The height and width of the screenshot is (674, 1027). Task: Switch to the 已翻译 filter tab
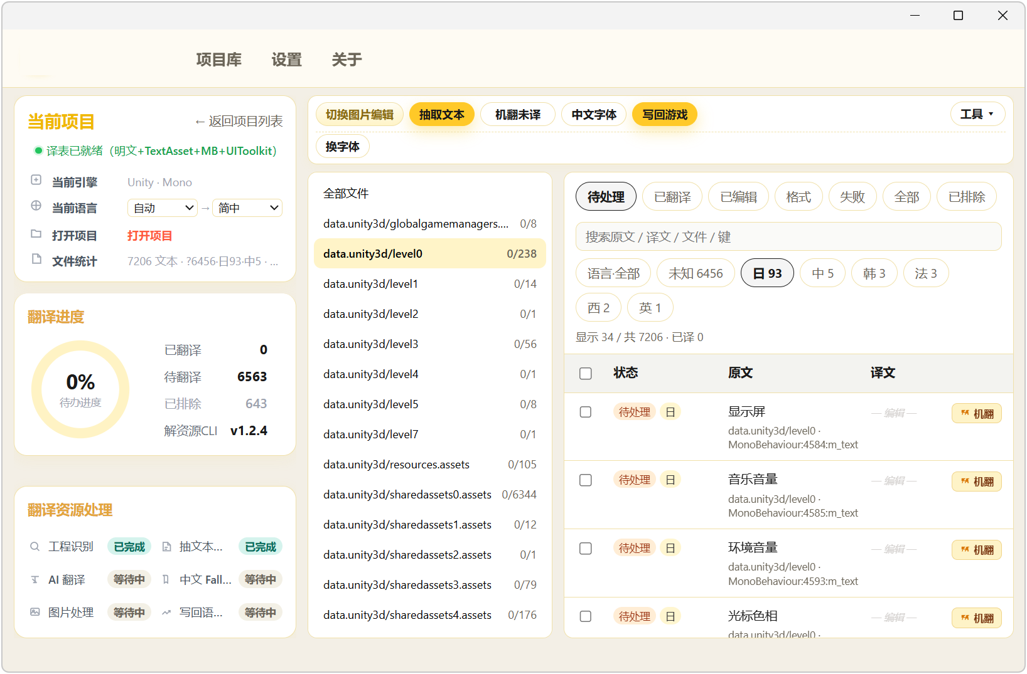coord(672,197)
